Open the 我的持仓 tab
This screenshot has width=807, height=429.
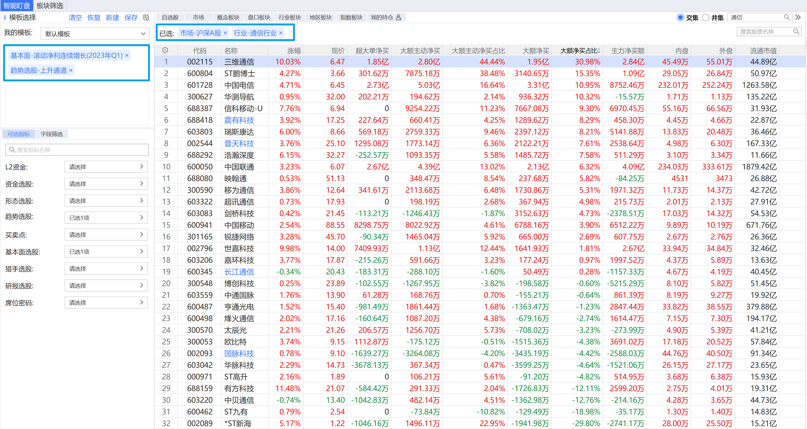pos(386,17)
